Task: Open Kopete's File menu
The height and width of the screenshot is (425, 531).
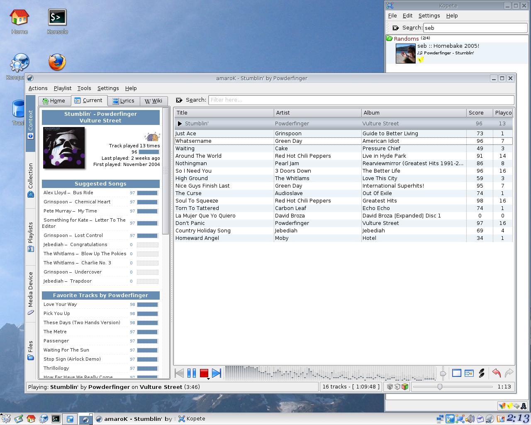Action: (x=392, y=15)
